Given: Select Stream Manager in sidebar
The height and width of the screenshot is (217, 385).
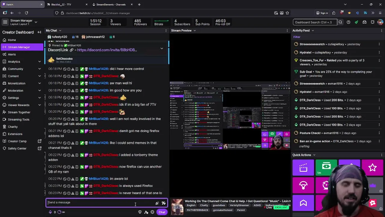Looking at the screenshot, I should click(x=22, y=47).
